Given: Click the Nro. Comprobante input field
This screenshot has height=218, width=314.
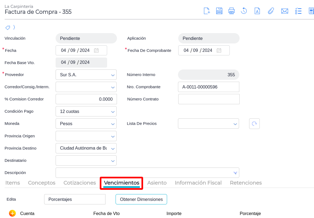Looking at the screenshot, I should pos(209,87).
